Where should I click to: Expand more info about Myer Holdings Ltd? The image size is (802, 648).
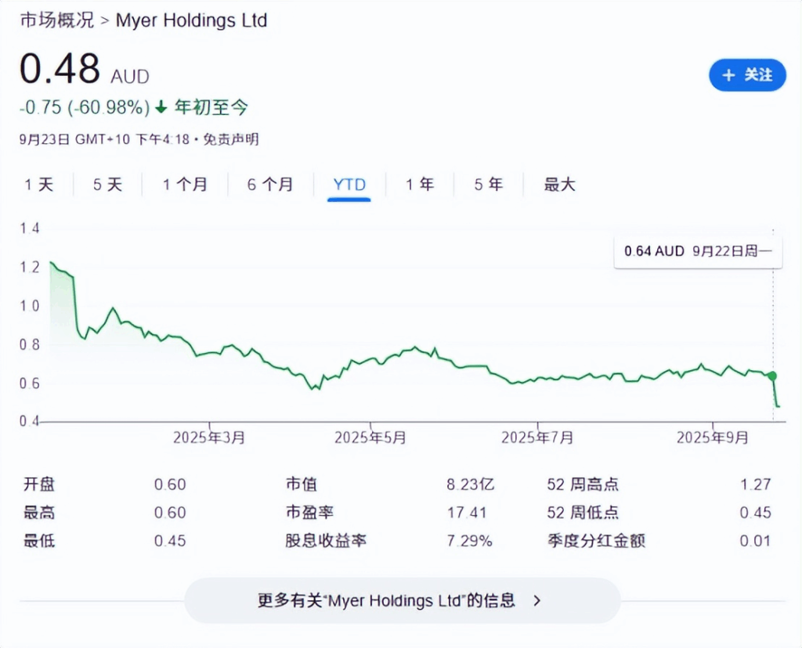pos(401,600)
